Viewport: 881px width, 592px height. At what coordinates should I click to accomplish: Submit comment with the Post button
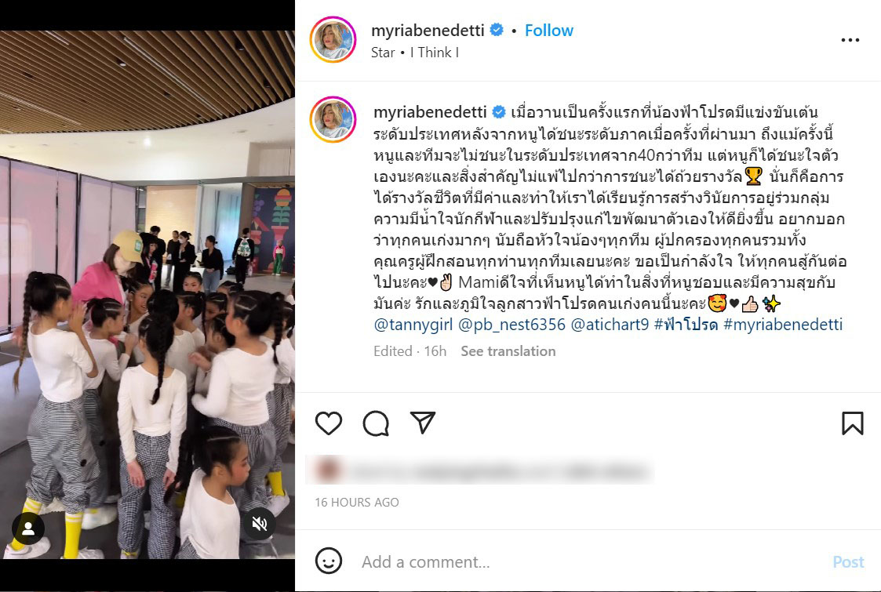pos(848,561)
